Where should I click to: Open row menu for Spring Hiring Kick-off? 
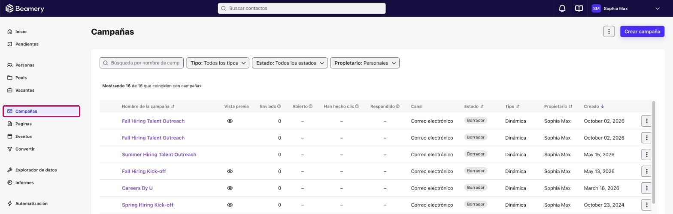tap(646, 205)
